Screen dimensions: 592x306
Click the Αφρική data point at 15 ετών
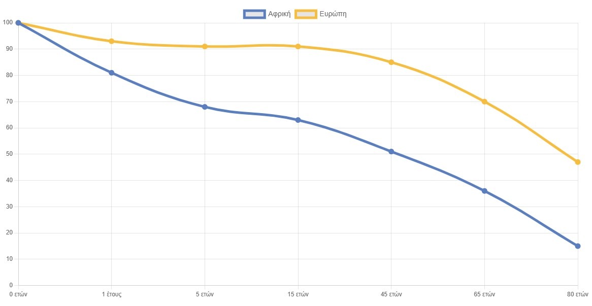tap(298, 120)
